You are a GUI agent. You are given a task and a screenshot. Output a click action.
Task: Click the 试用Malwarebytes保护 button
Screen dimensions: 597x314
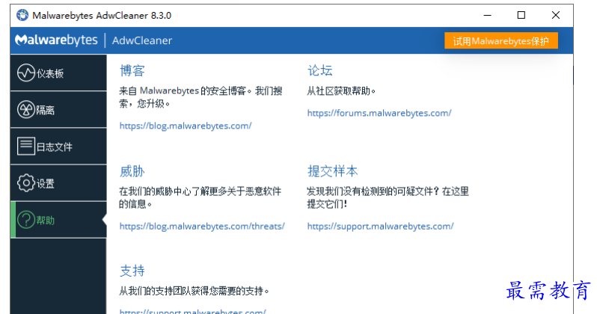click(501, 40)
